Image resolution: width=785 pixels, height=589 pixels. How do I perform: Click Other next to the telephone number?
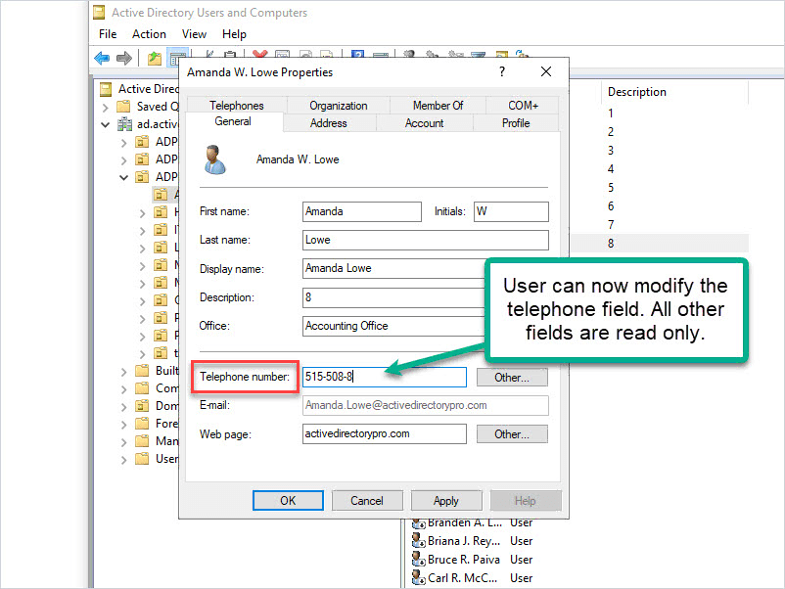[512, 377]
